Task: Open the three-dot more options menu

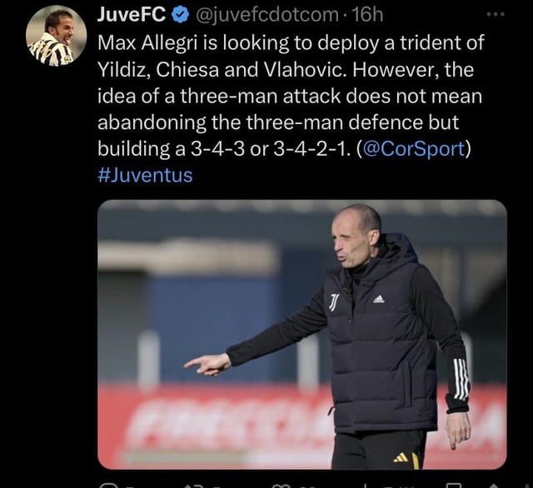Action: (496, 14)
